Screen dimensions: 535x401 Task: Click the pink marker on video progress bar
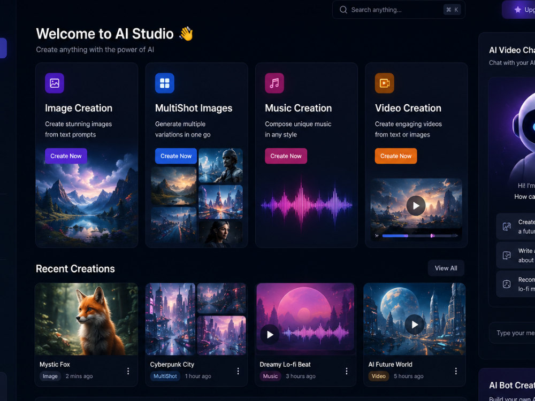(x=432, y=236)
